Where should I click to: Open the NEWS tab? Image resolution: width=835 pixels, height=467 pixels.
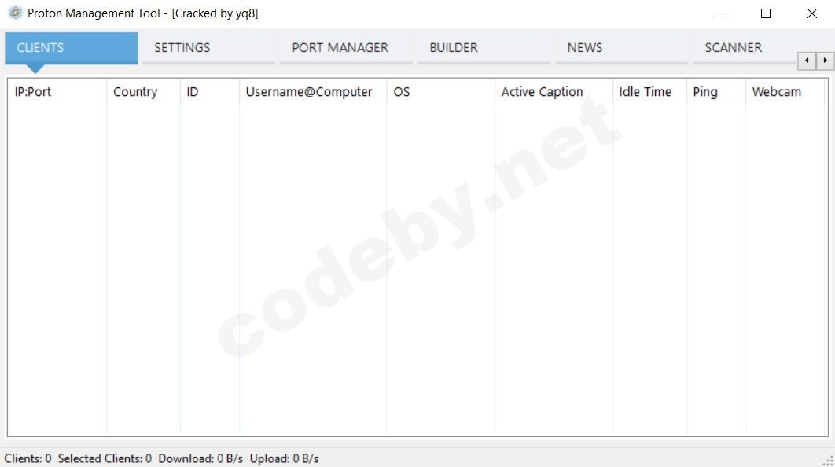585,47
